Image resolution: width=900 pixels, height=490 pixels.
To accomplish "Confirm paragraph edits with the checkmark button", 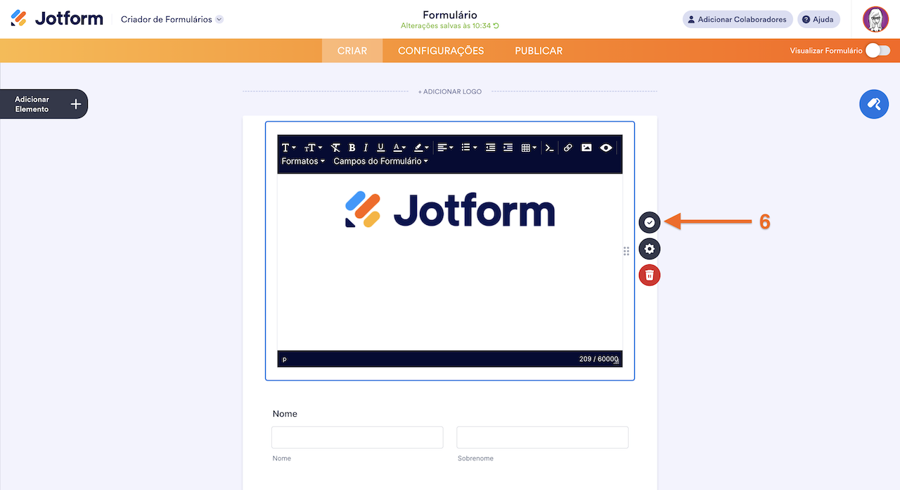I will tap(650, 222).
